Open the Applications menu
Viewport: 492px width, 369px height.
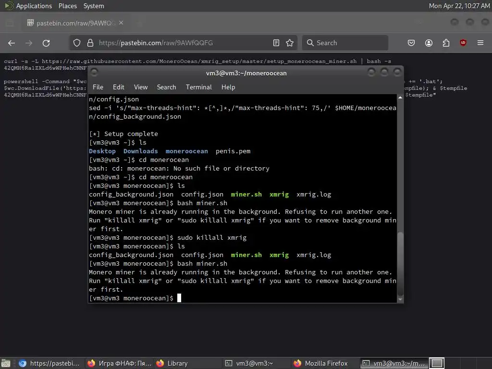34,6
